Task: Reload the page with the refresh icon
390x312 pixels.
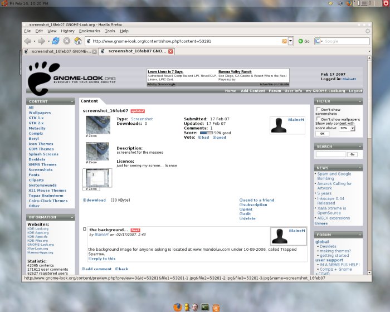Action: pos(56,41)
